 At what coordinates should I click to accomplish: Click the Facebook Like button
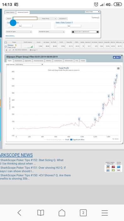tap(117, 57)
